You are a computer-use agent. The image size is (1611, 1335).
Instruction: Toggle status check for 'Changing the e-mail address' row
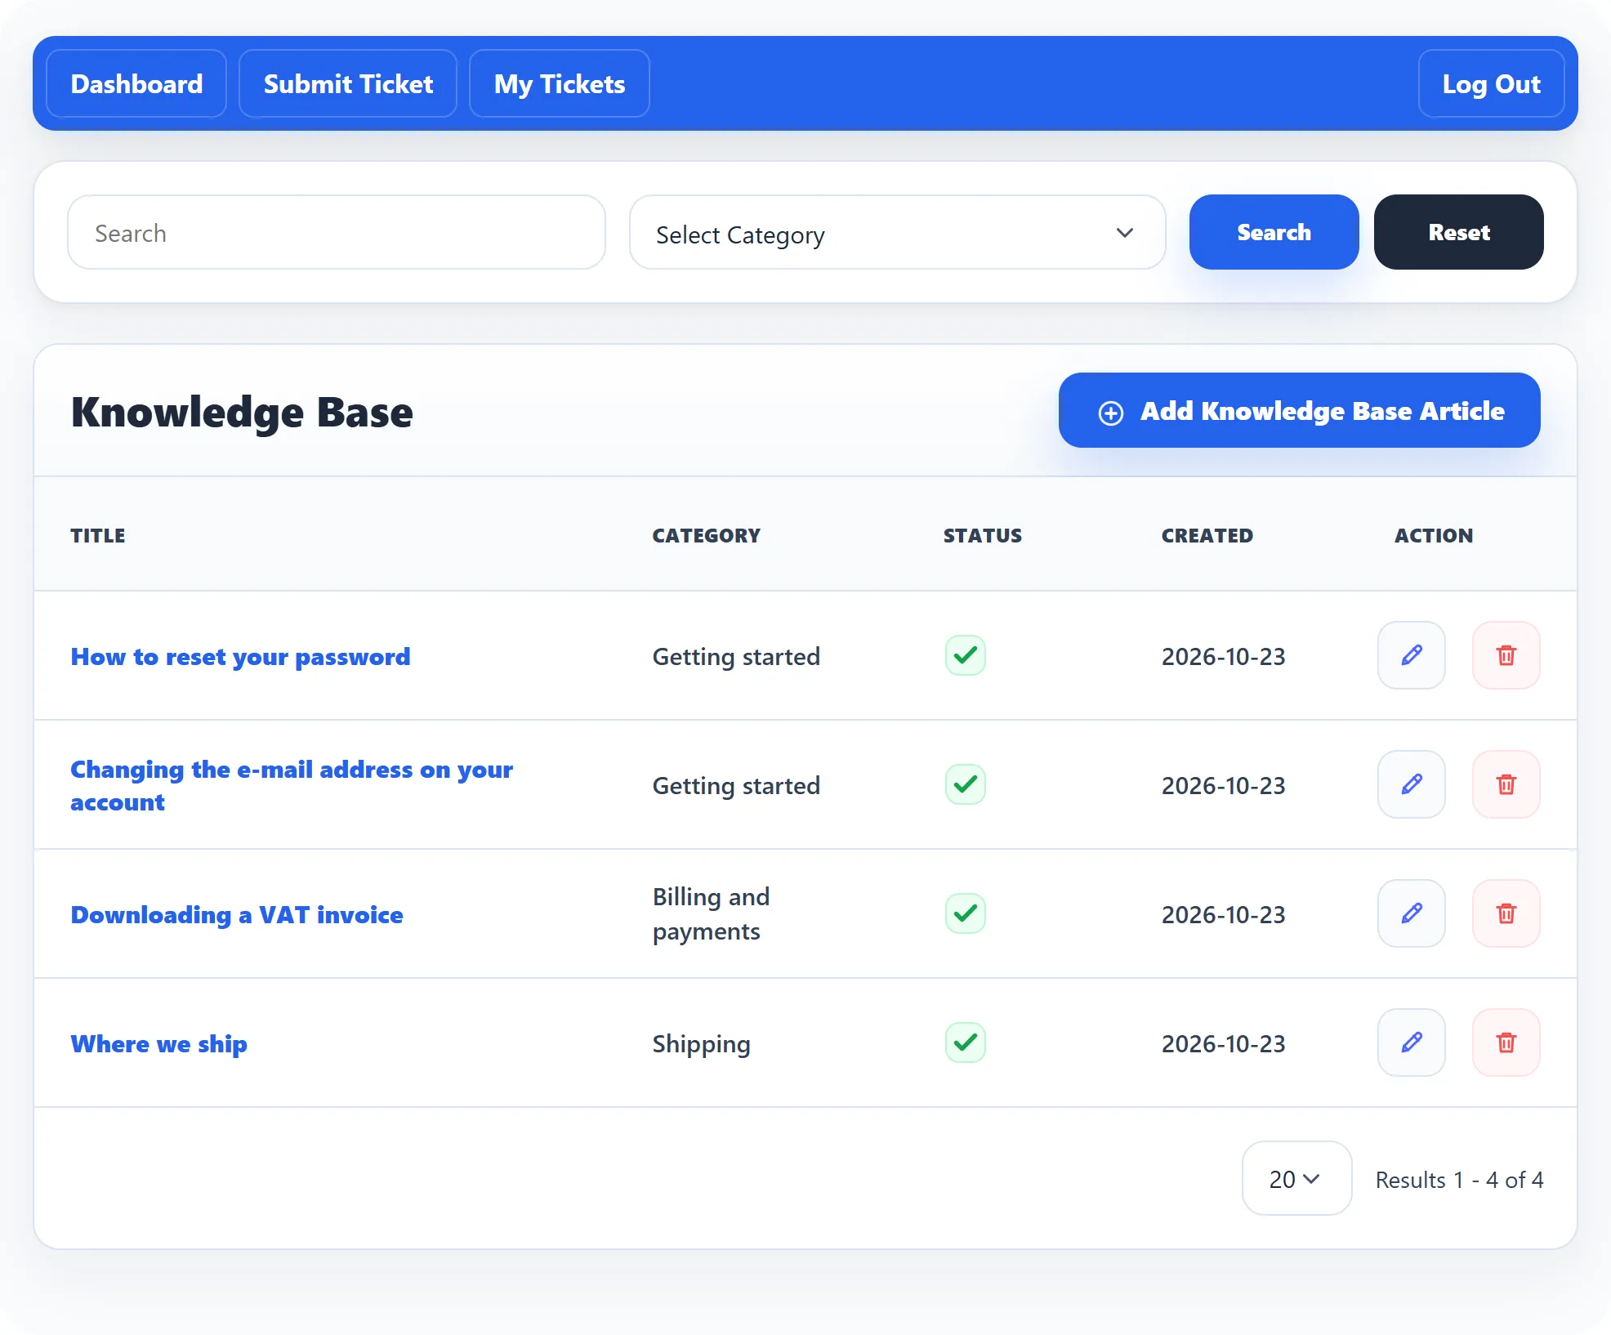pyautogui.click(x=965, y=784)
